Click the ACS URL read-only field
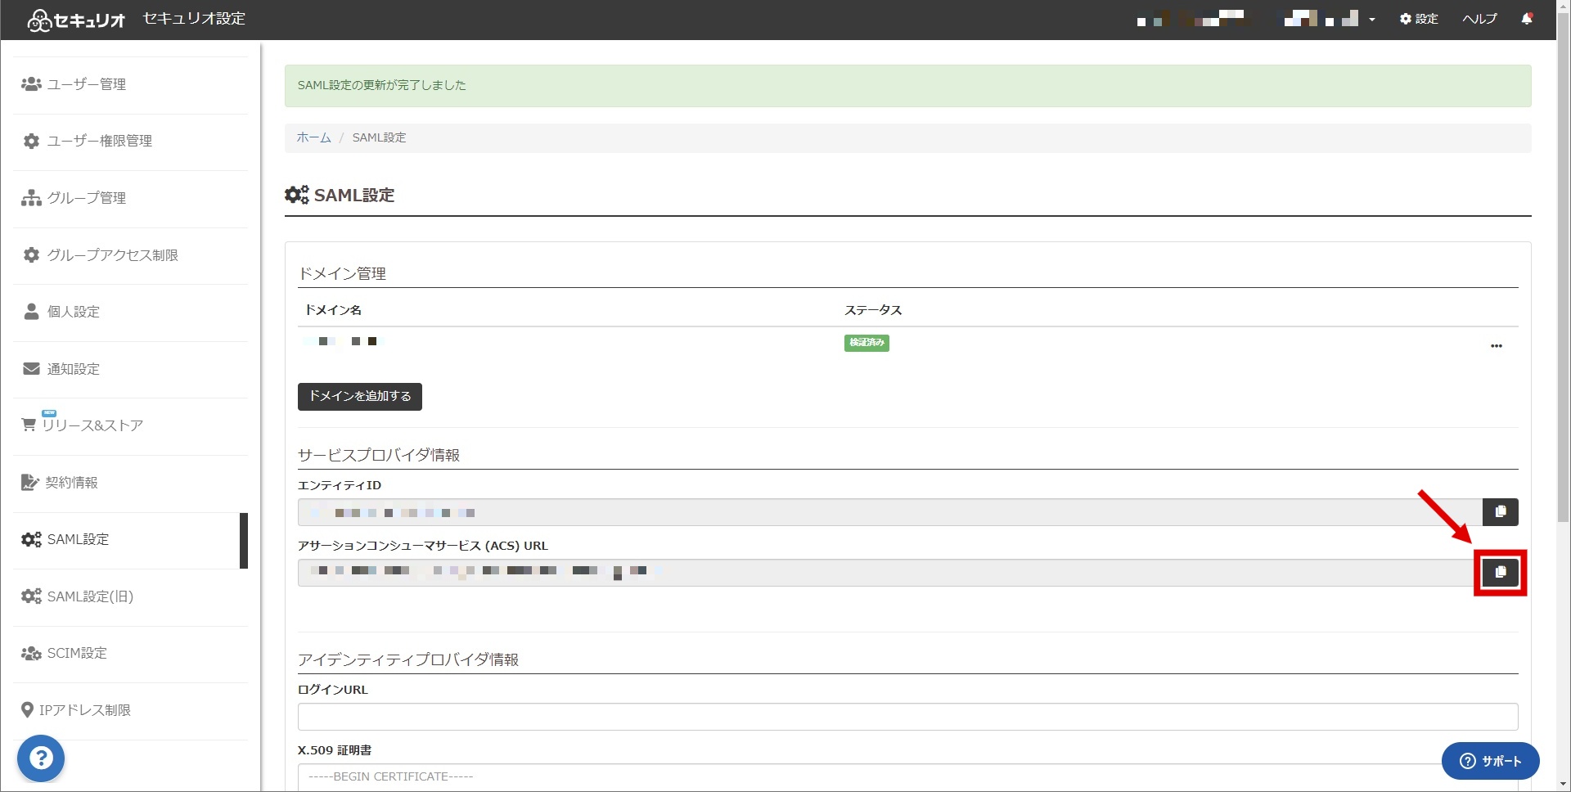The image size is (1571, 792). [890, 573]
